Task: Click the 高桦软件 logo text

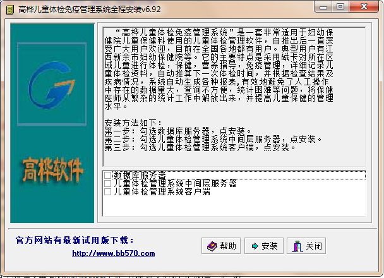Action: pos(52,170)
